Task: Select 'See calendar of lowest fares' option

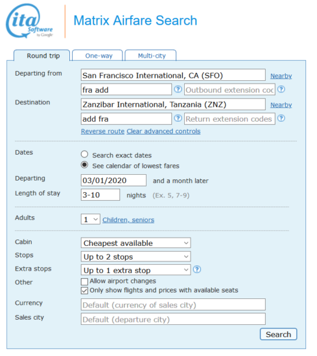Action: [84, 165]
